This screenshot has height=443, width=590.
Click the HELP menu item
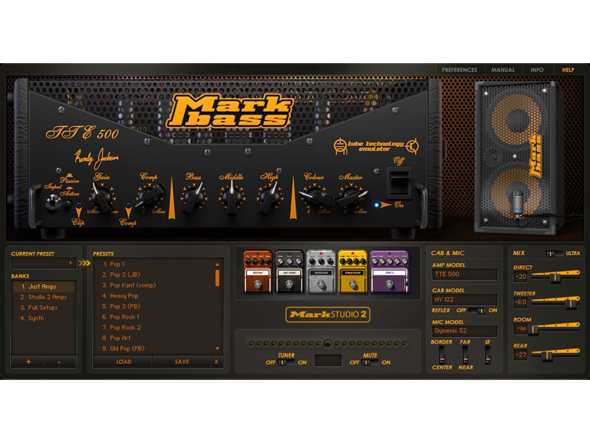coord(568,69)
